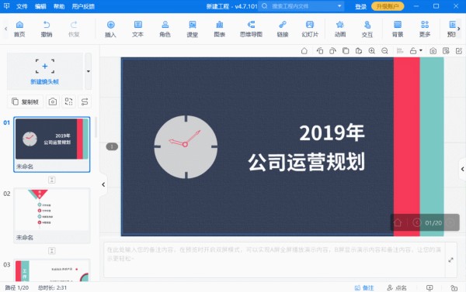Click the 撤销 undo button
The image size is (466, 292).
pyautogui.click(x=47, y=29)
